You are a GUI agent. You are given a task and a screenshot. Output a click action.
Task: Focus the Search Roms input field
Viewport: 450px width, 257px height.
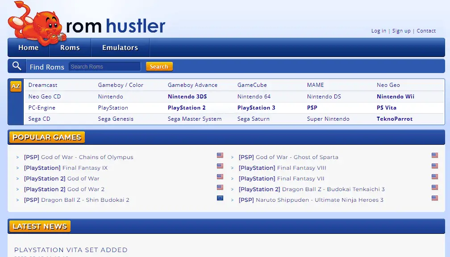click(105, 66)
